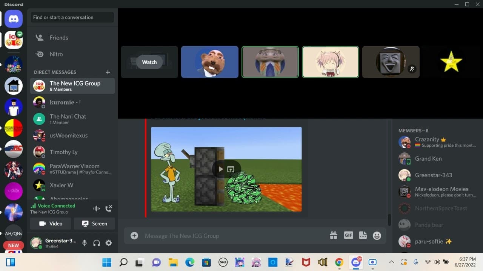Open the GIF picker
Screen dimensions: 483x271
coord(348,236)
